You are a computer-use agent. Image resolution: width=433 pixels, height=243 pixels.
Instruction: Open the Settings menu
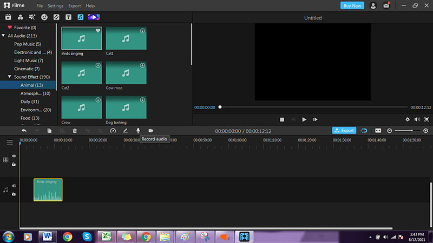click(x=56, y=6)
